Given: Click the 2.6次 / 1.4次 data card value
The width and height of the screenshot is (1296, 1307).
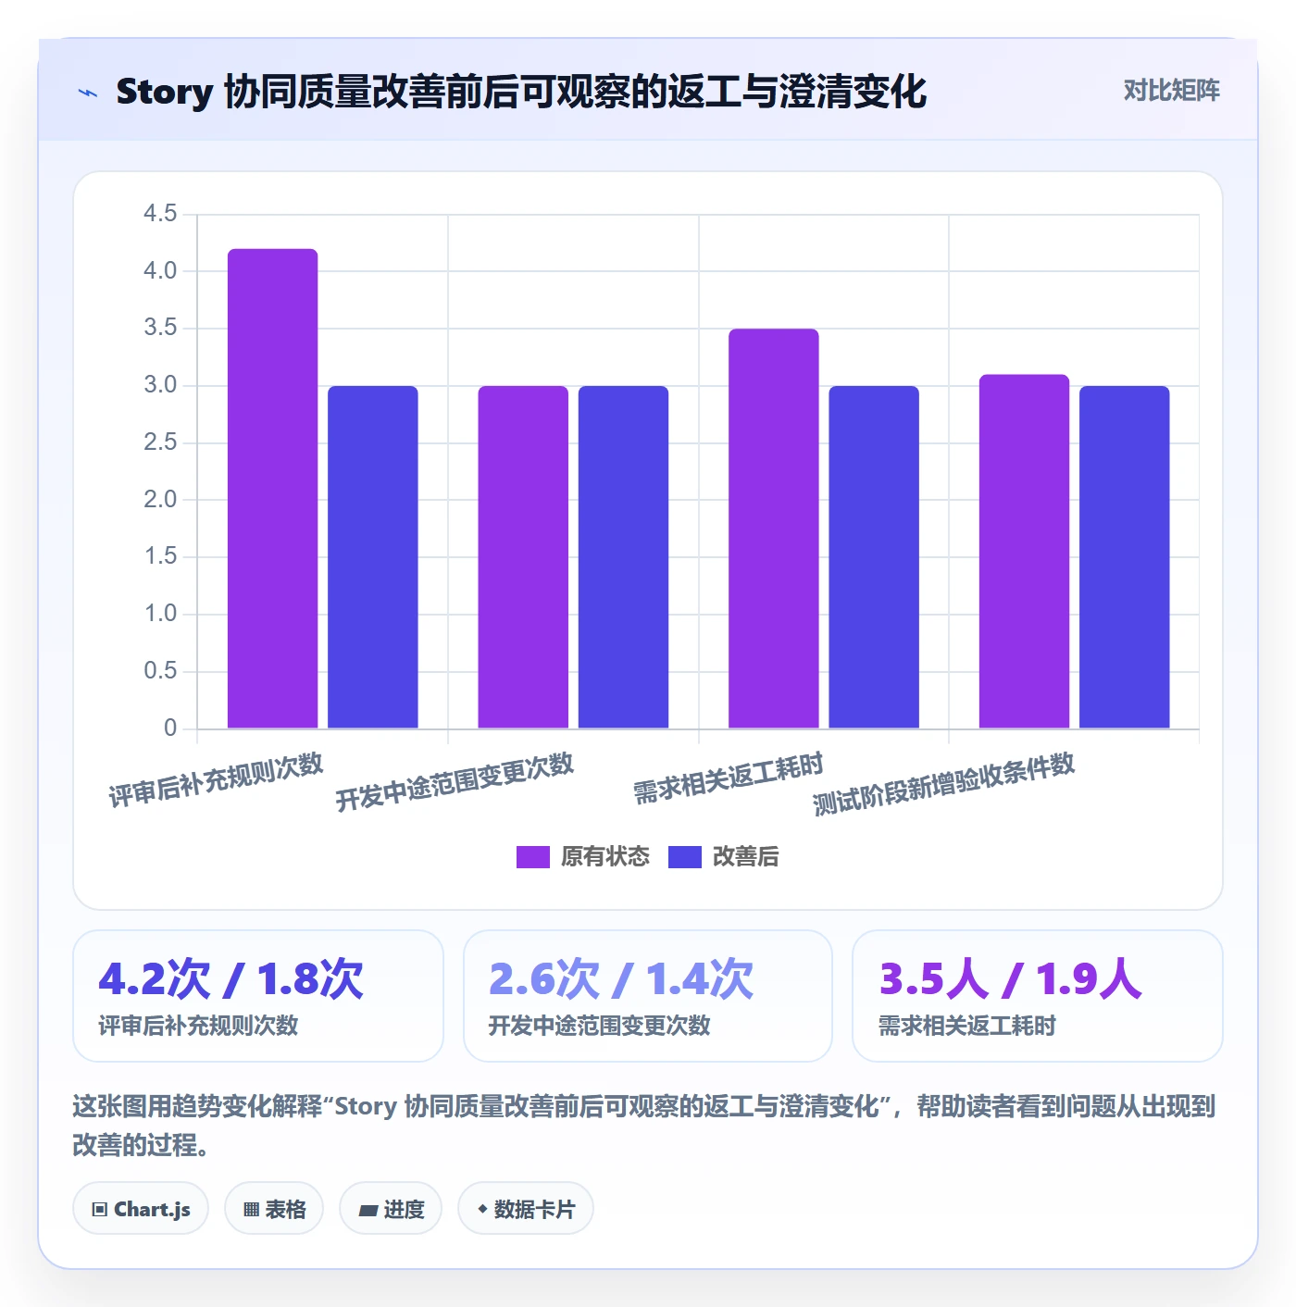Looking at the screenshot, I should [621, 979].
